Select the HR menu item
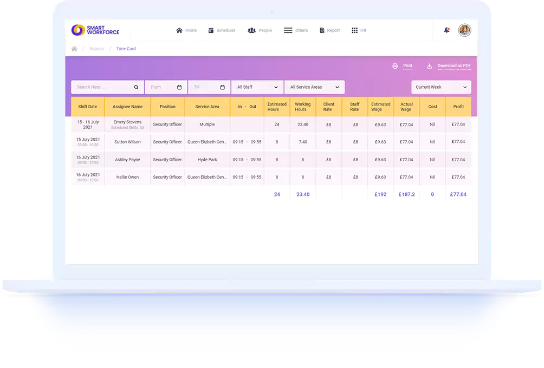This screenshot has width=544, height=368. tap(359, 30)
